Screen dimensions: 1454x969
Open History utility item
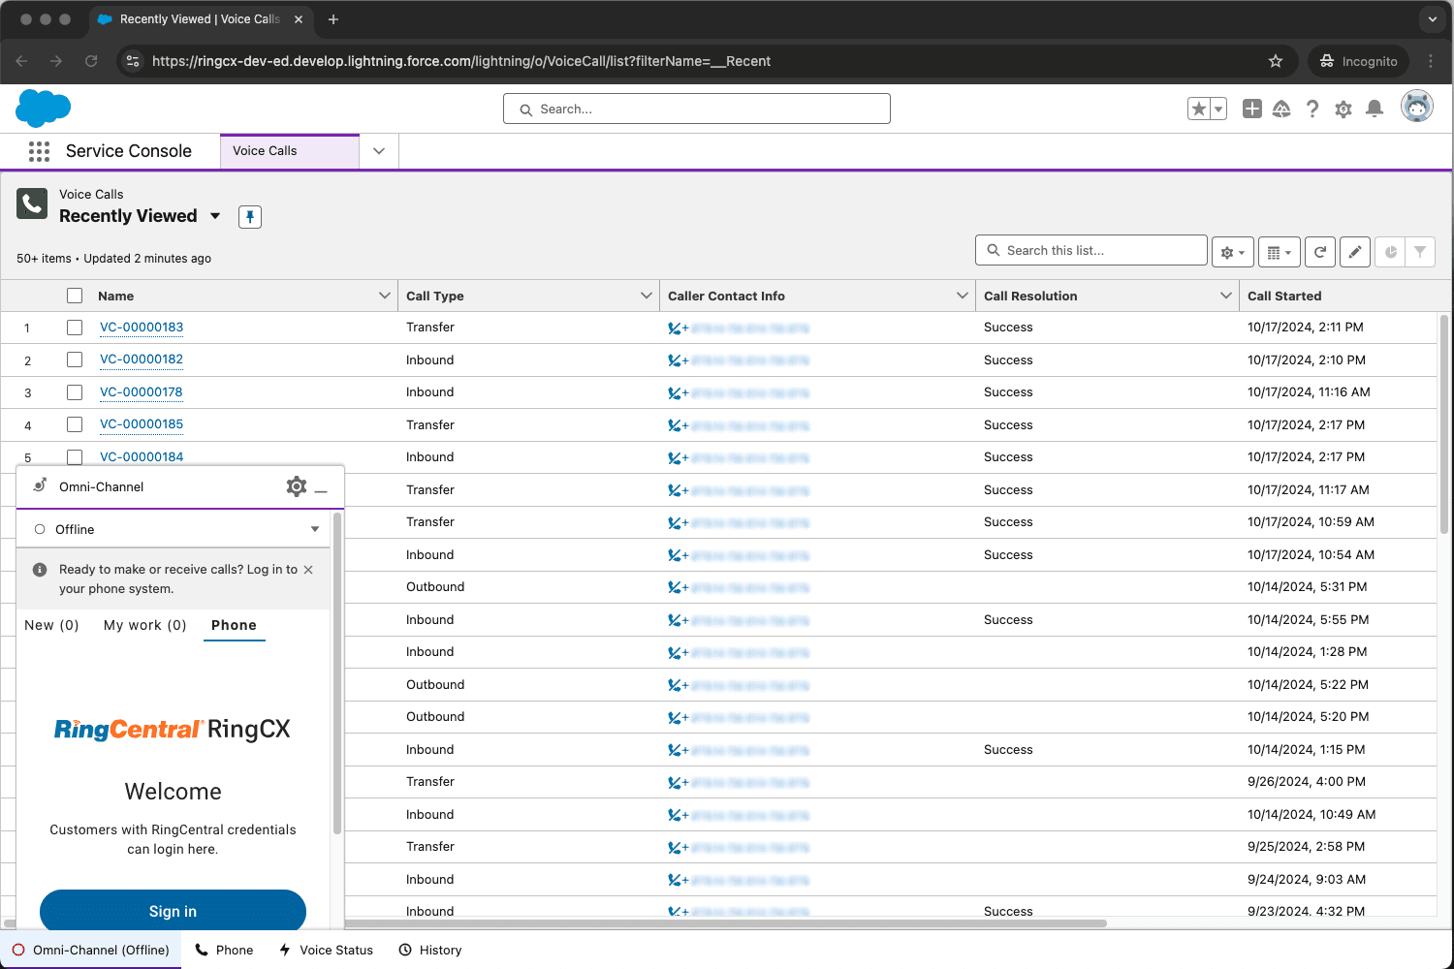click(x=430, y=950)
